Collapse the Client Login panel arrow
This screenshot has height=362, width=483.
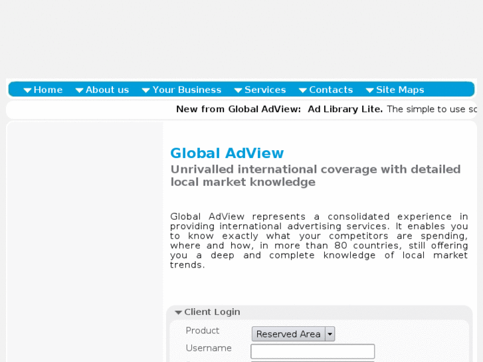(178, 312)
